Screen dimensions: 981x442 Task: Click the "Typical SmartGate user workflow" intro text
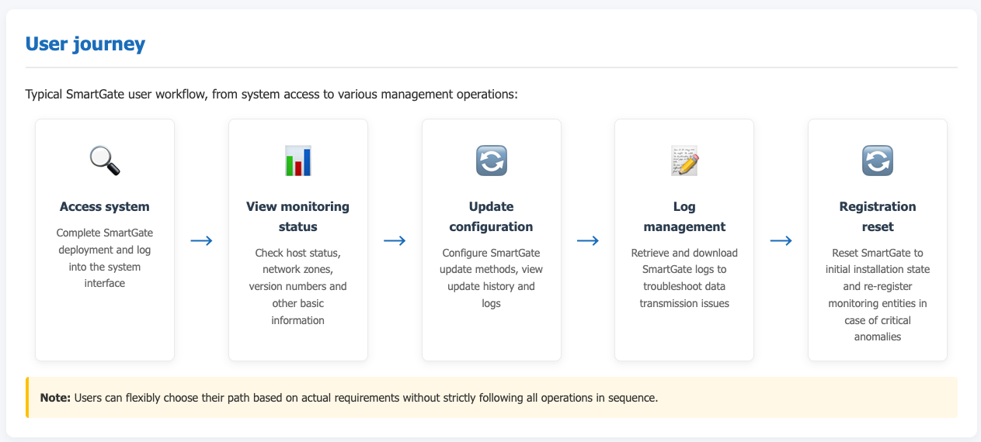pyautogui.click(x=271, y=95)
